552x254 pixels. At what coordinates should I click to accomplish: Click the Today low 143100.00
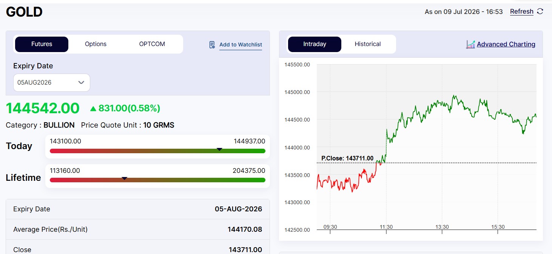[65, 141]
